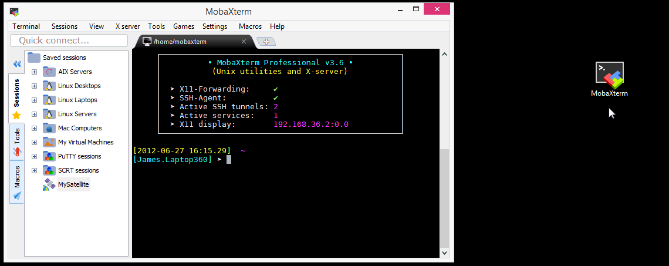This screenshot has height=266, width=669.
Task: Expand the Linux Desktops tree node
Action: click(x=35, y=86)
